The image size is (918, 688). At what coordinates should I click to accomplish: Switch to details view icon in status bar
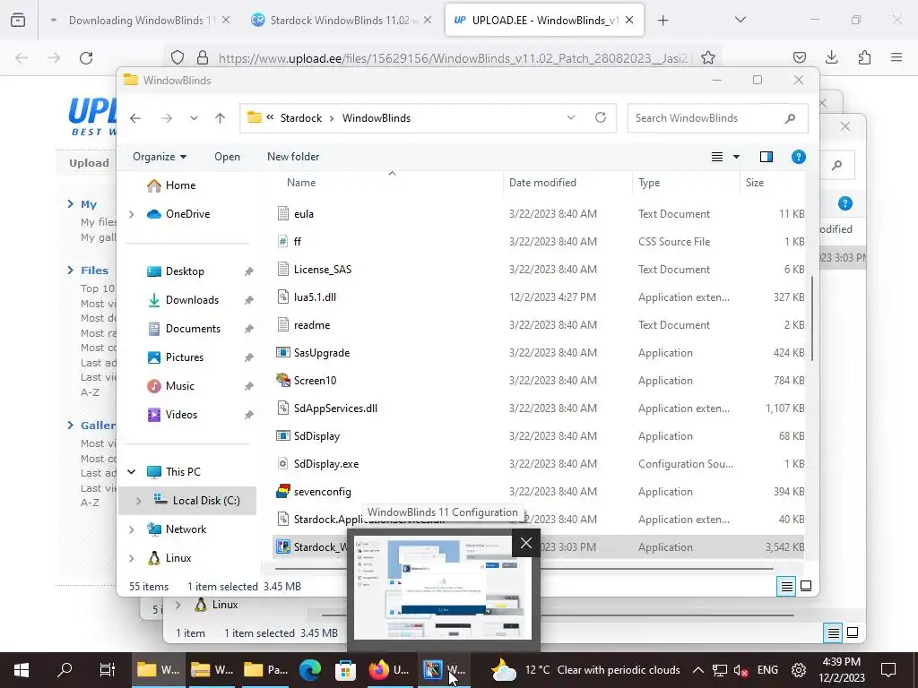pos(787,586)
